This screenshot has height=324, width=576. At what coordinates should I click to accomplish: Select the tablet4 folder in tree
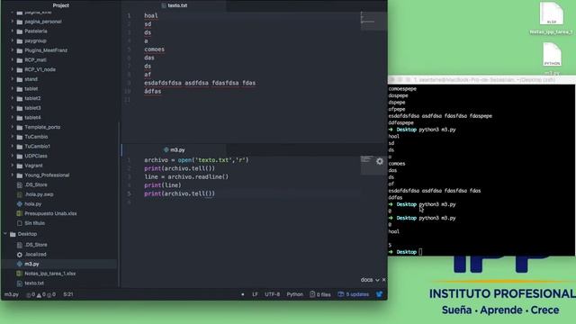(32, 117)
